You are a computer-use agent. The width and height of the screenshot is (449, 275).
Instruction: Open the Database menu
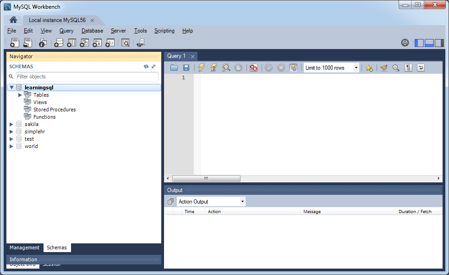[x=92, y=31]
